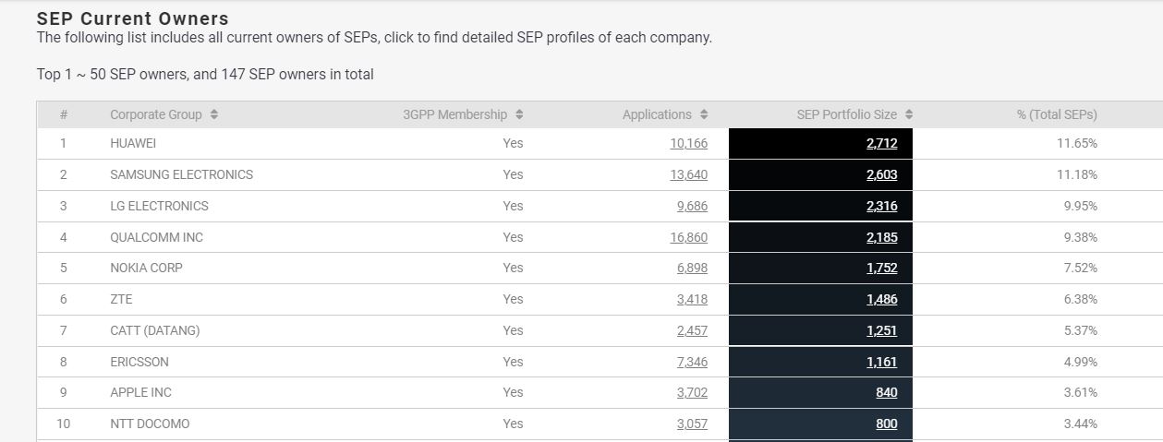
Task: Select ZTE corporate group name
Action: [121, 299]
